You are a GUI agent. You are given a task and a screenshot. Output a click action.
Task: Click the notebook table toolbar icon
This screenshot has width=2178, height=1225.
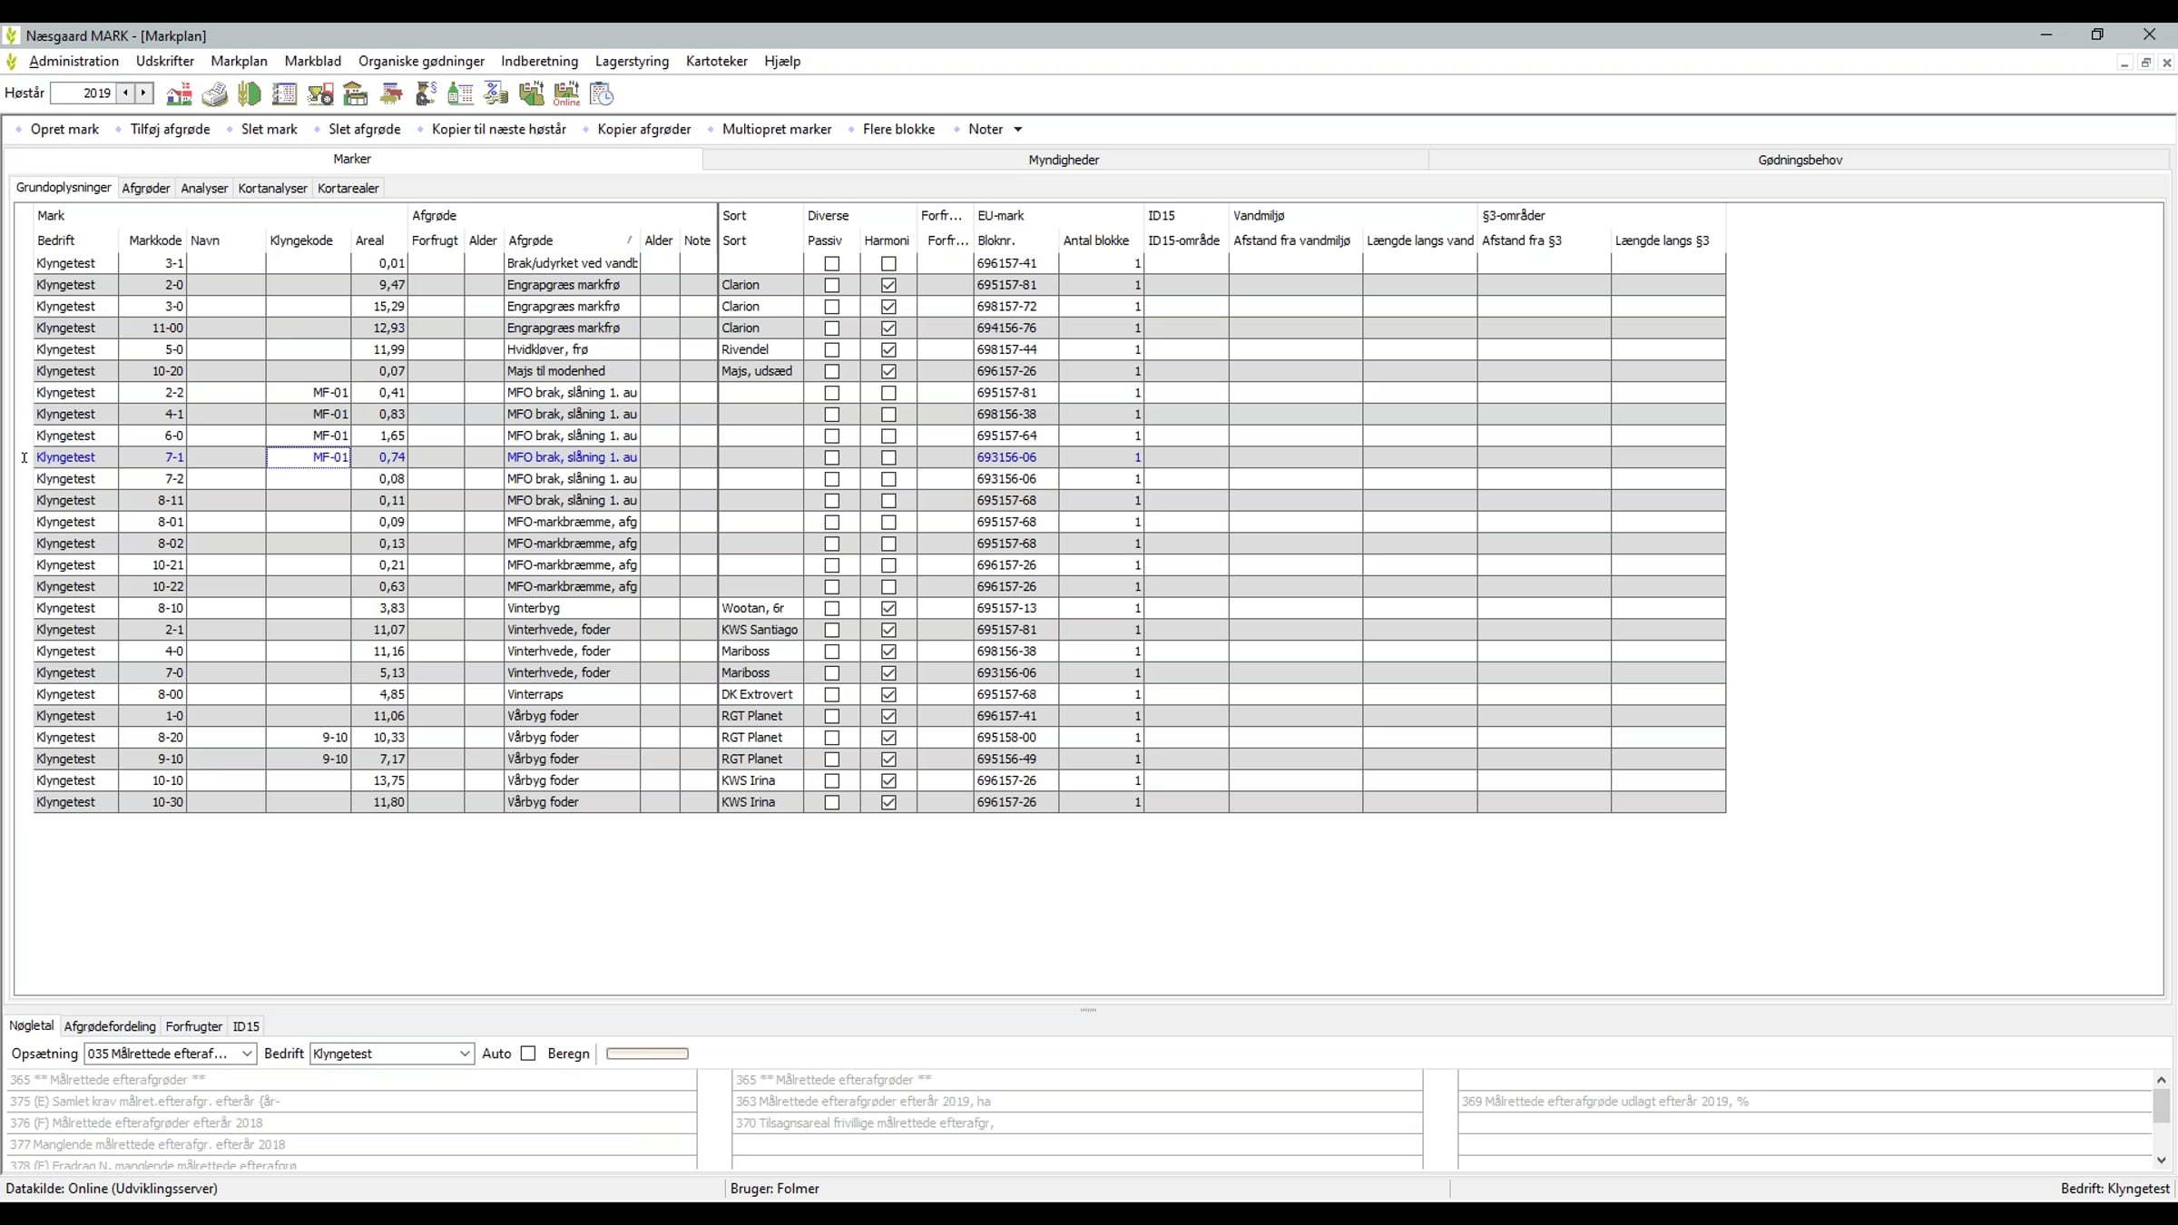[284, 93]
